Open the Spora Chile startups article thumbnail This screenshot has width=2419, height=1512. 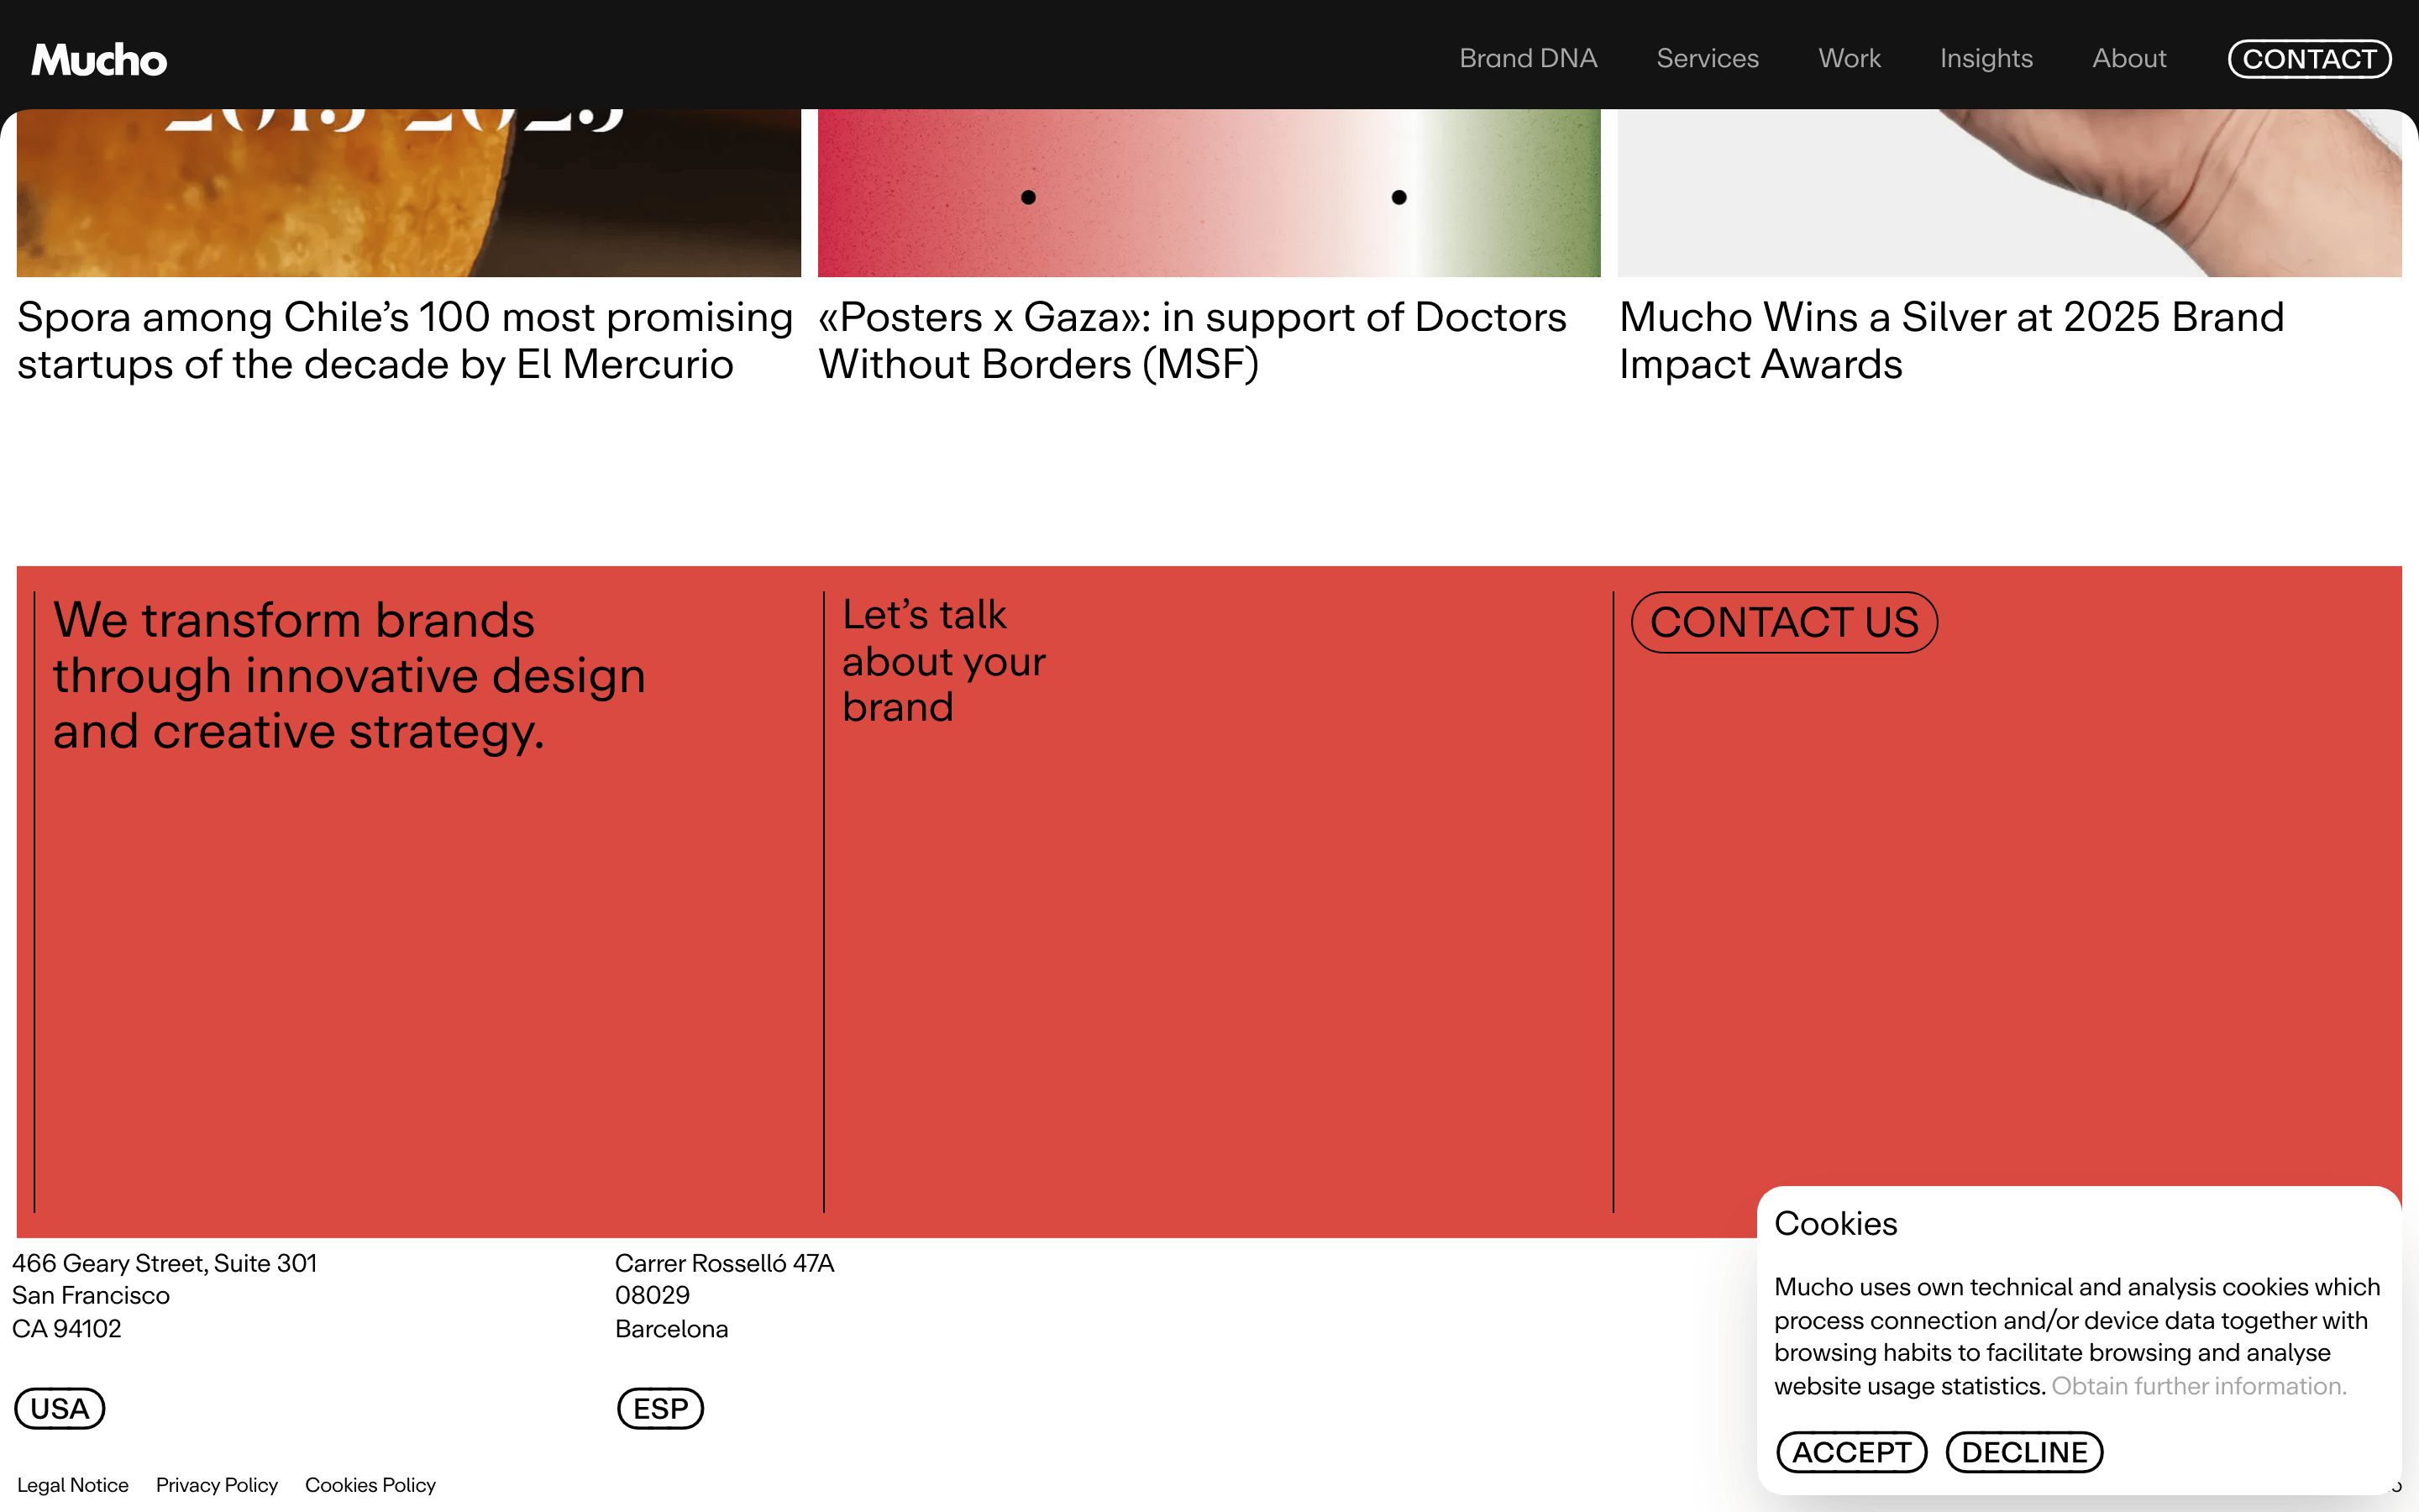(x=409, y=193)
